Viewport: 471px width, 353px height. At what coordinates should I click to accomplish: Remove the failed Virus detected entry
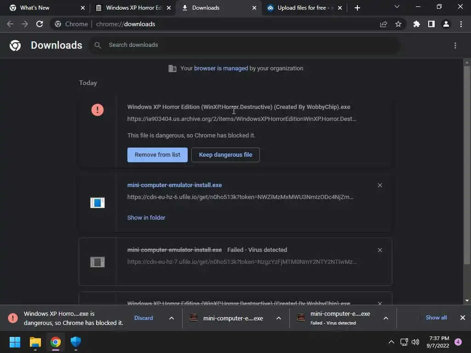[380, 250]
